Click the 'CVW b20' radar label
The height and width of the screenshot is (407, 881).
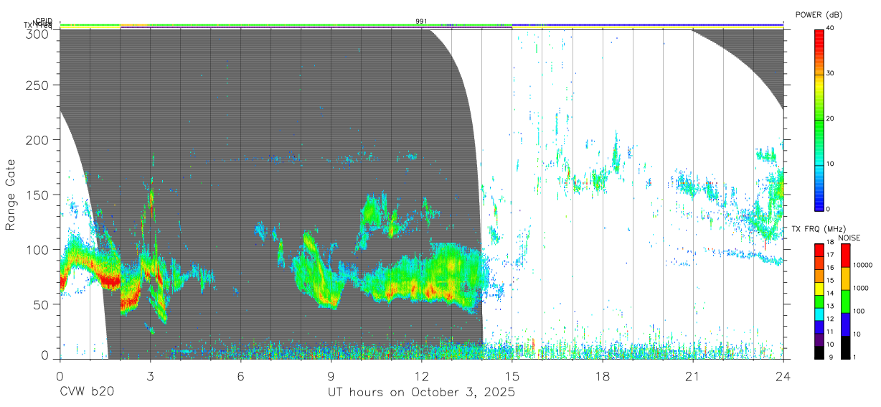click(x=87, y=393)
